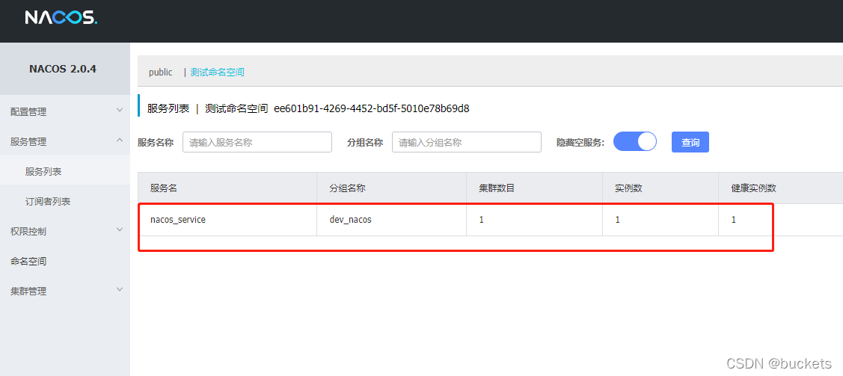Open 权限控制 in the sidebar
Screen dimensions: 843x376
(x=28, y=232)
